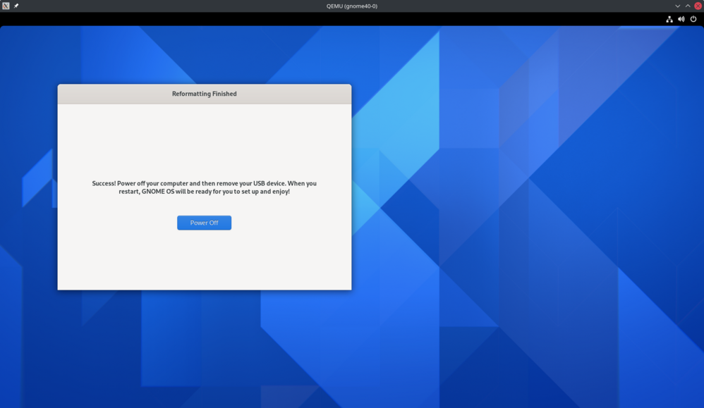Click the Power Off button

point(204,223)
